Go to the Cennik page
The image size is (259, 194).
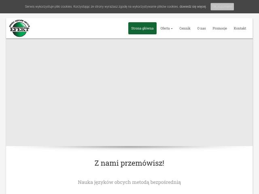[x=185, y=28]
